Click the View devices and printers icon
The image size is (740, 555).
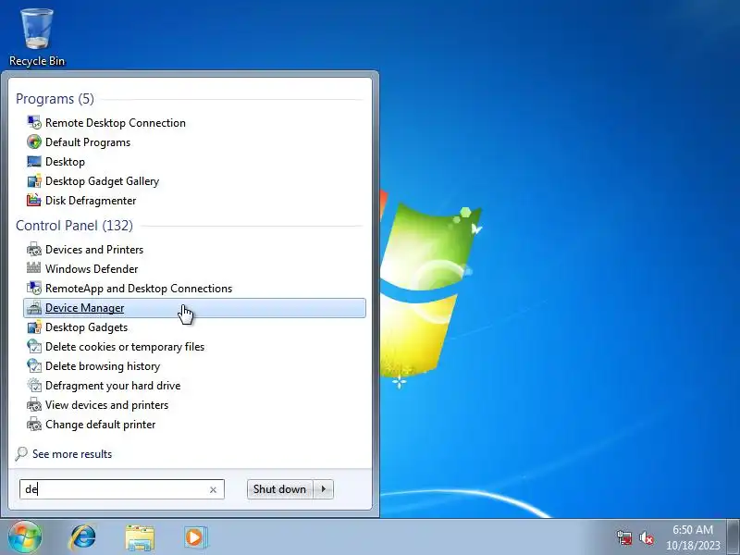(x=34, y=404)
